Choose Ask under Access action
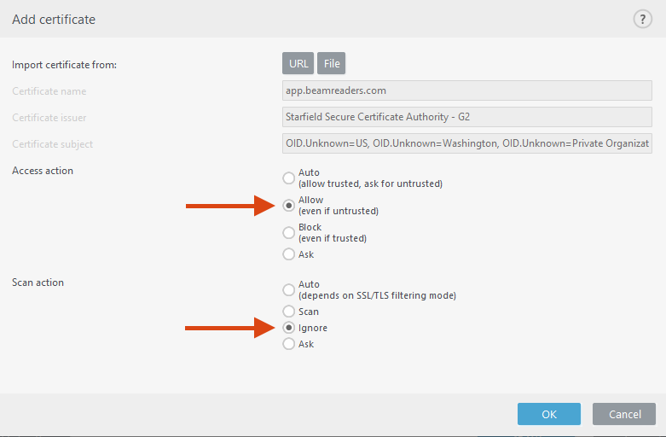Image resolution: width=666 pixels, height=437 pixels. pyautogui.click(x=289, y=254)
